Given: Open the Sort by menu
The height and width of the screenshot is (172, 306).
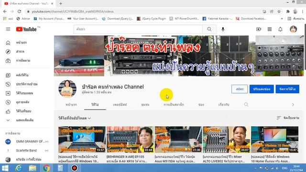Looking at the screenshot, I should (x=288, y=118).
